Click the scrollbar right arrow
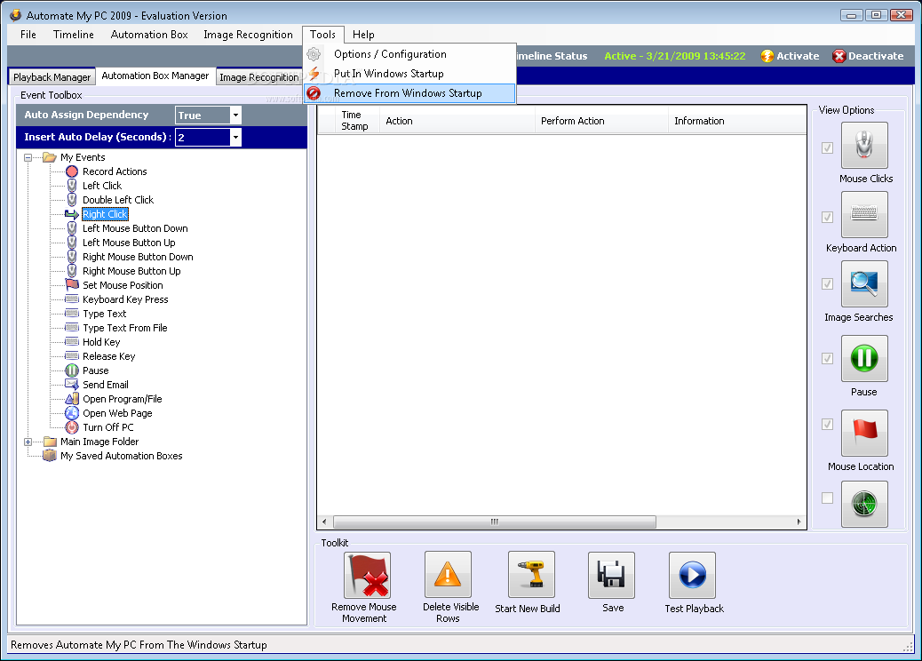 799,522
